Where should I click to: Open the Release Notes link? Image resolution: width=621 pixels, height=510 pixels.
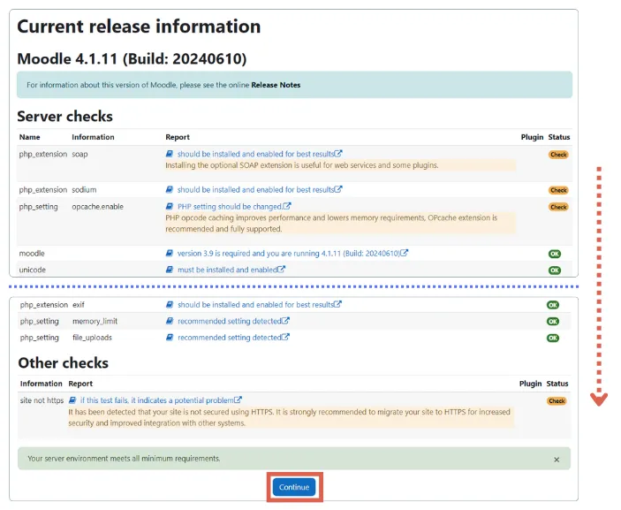coord(276,85)
